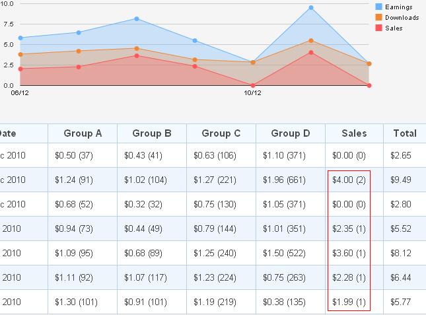Click the Group C column header

pos(221,133)
